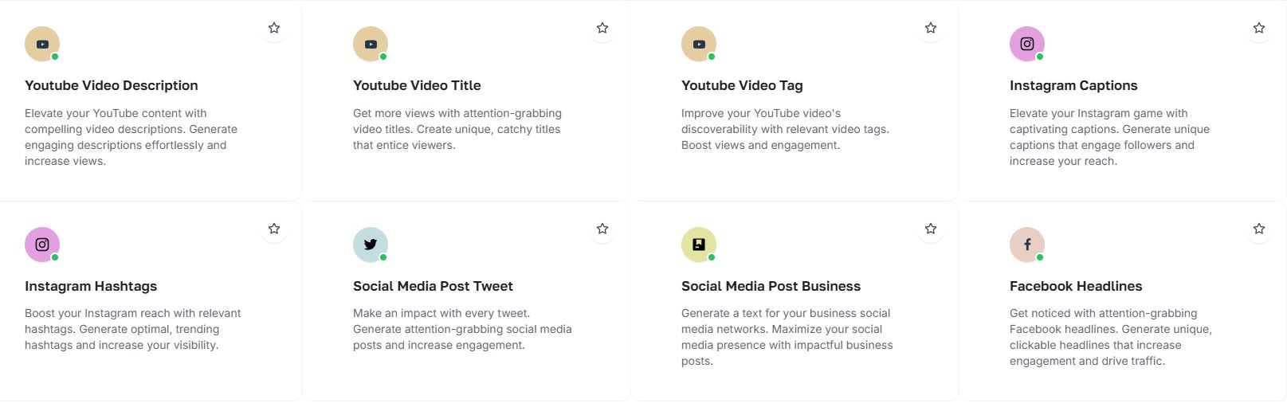Image resolution: width=1287 pixels, height=415 pixels.
Task: Favorite the Facebook Headlines template
Action: 1259,229
